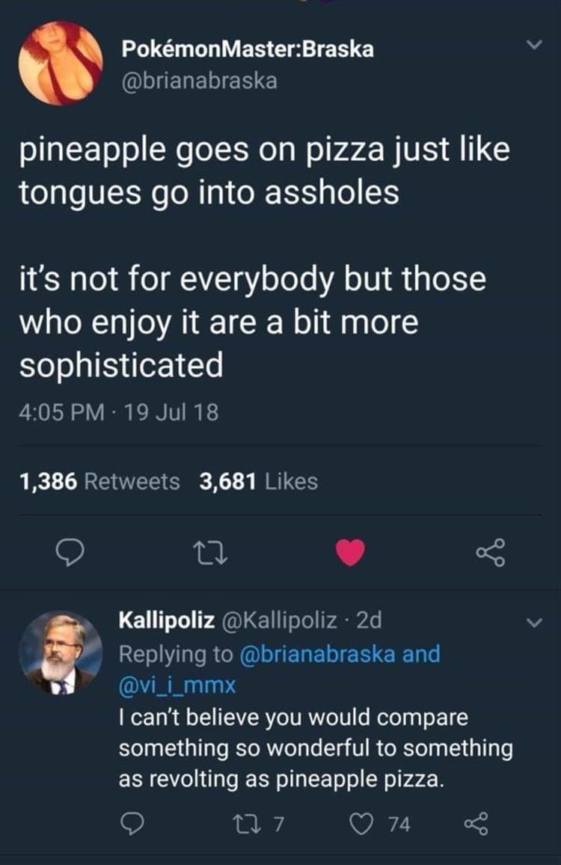
Task: Expand the options chevron on Kallipoliz's reply
Action: click(x=532, y=621)
